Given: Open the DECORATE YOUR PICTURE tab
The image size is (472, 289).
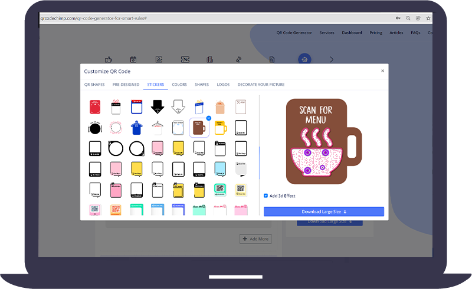Looking at the screenshot, I should (x=261, y=84).
